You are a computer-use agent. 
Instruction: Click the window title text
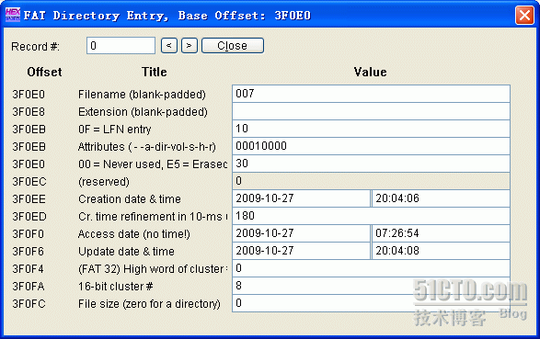click(167, 16)
